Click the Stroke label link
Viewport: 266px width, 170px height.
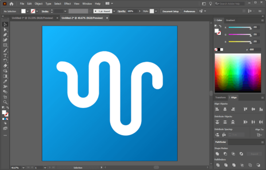click(45, 12)
